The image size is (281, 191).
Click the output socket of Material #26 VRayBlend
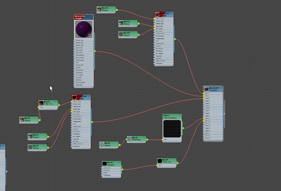coord(224,114)
